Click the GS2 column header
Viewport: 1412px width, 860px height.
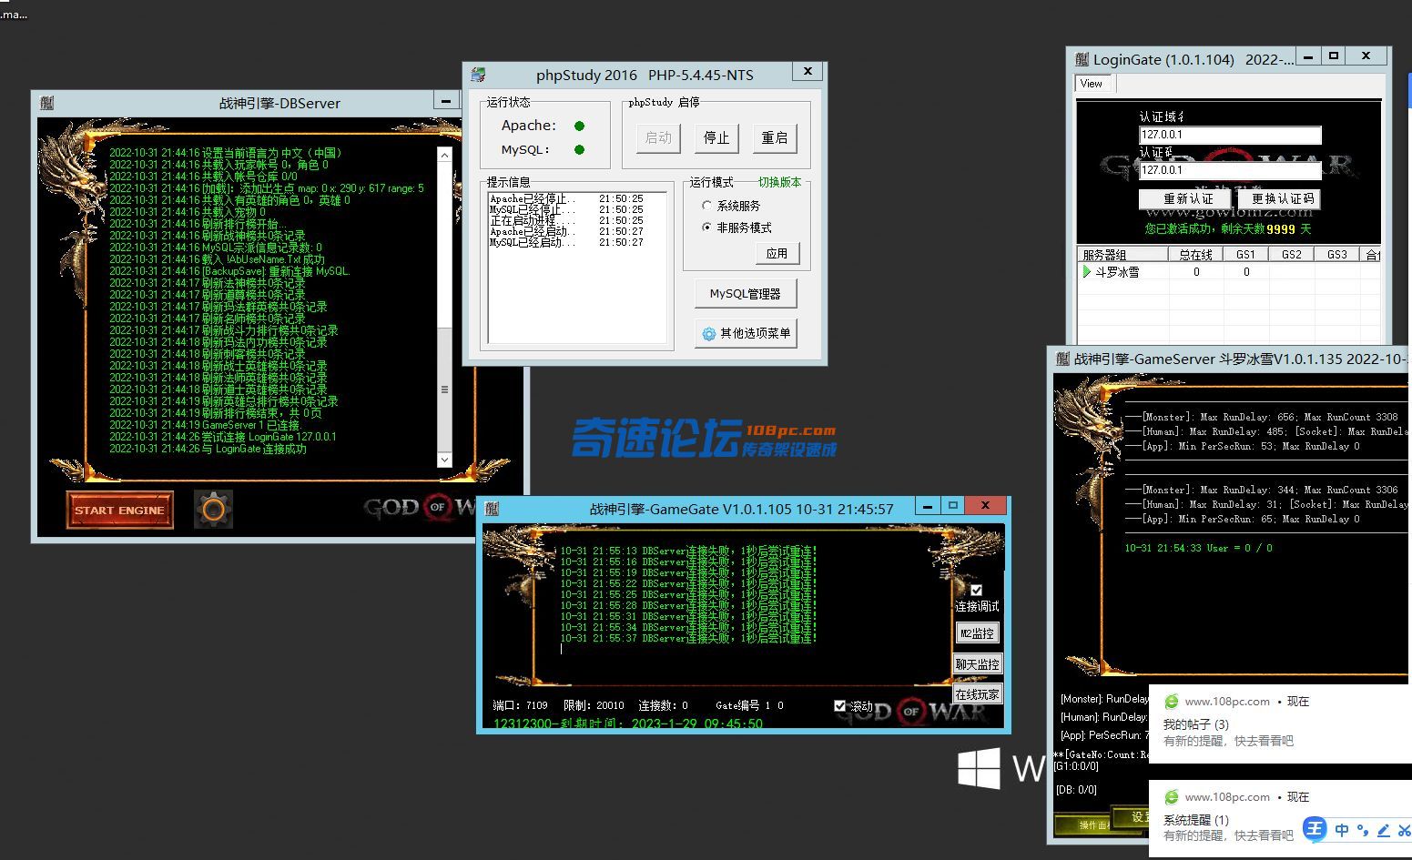coord(1291,255)
